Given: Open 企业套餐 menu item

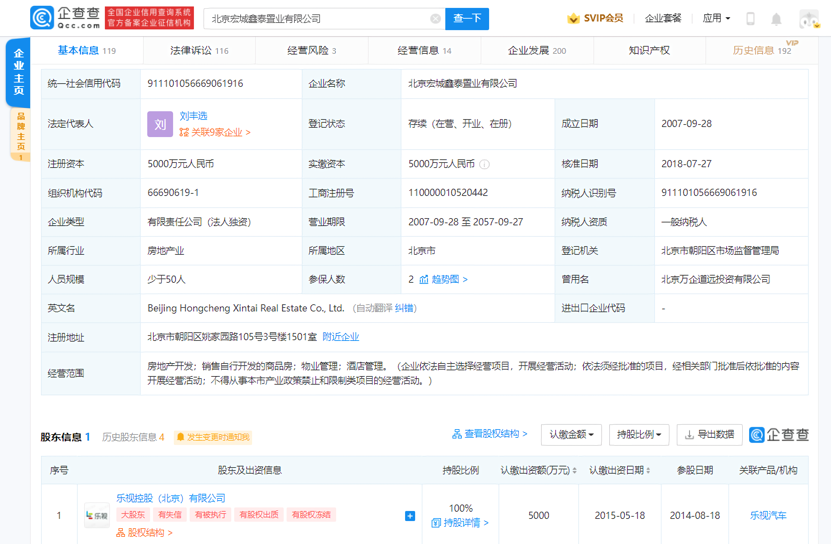Looking at the screenshot, I should [663, 18].
